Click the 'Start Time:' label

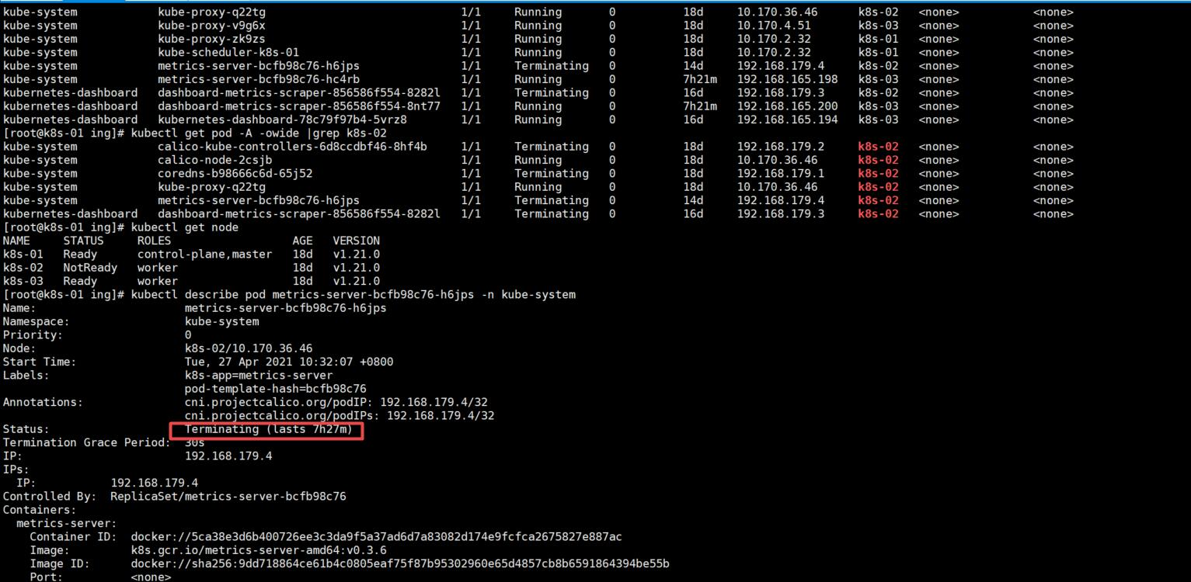(40, 362)
